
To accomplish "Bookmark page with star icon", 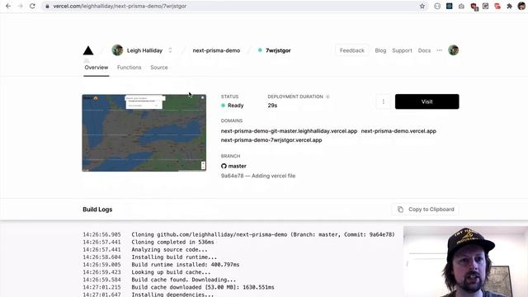I will point(422,6).
